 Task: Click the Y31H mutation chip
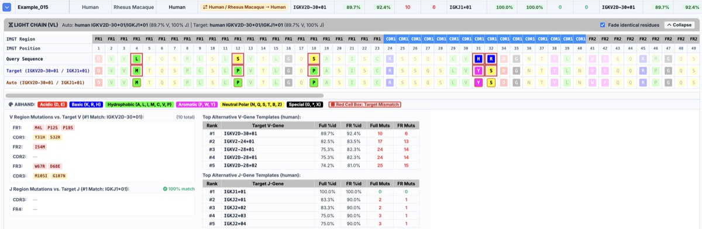(40, 137)
